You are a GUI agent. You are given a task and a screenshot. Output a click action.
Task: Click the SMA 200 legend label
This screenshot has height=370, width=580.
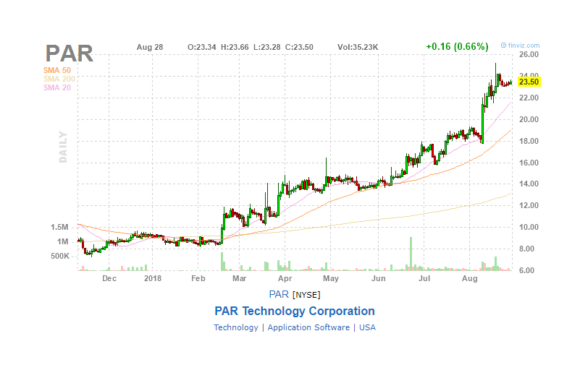click(x=59, y=79)
